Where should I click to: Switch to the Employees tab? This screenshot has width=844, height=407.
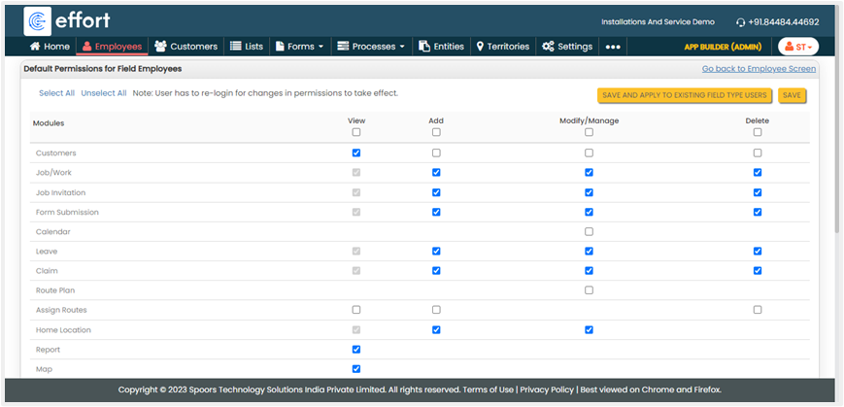[x=112, y=46]
